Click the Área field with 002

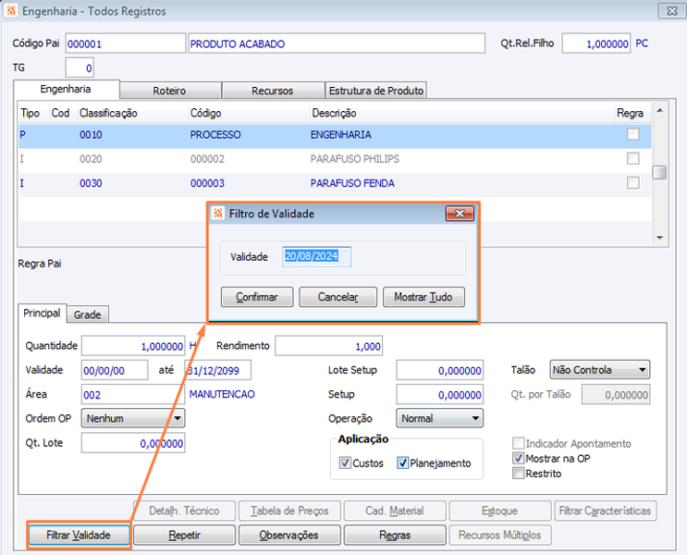click(133, 395)
